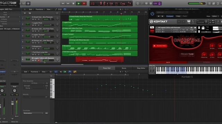Click the instrument icon of Vibraphone track

click(28, 48)
